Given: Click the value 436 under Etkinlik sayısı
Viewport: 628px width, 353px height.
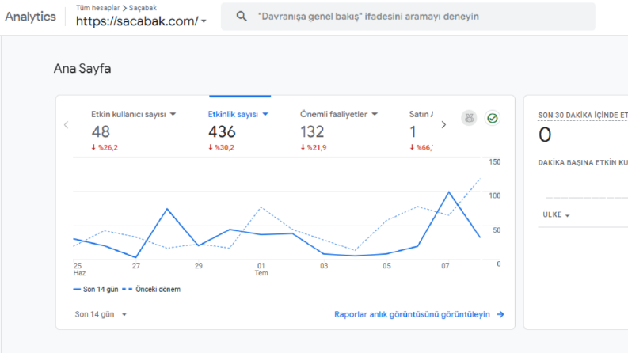Looking at the screenshot, I should (222, 132).
